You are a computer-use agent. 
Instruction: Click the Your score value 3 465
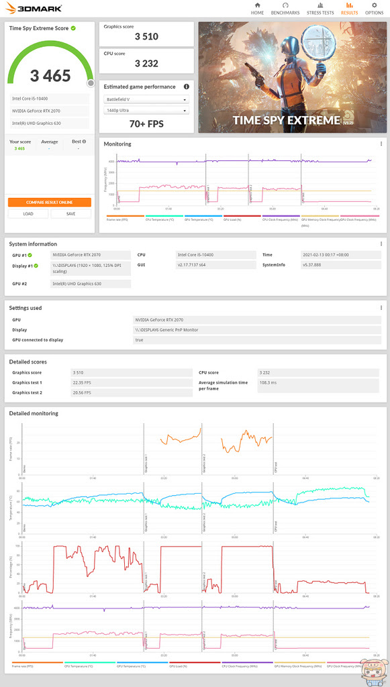click(19, 148)
